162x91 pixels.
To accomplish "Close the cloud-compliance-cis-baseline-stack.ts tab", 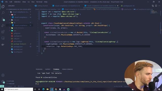I will pos(117,6).
